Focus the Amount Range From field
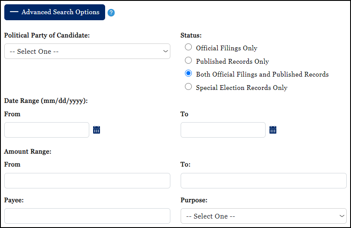 pos(87,181)
